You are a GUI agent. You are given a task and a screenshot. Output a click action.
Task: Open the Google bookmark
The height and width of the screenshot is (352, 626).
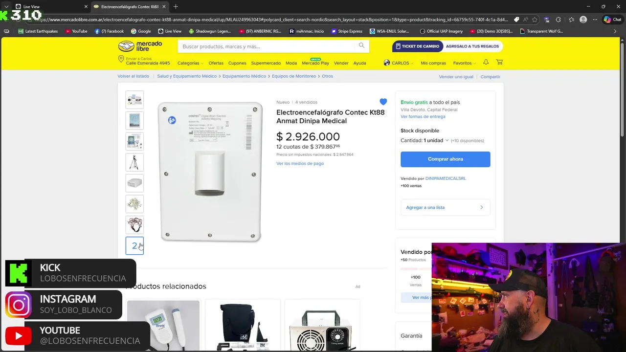pyautogui.click(x=141, y=31)
